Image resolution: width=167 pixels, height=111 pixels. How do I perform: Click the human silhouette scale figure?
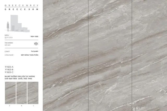[8, 27]
